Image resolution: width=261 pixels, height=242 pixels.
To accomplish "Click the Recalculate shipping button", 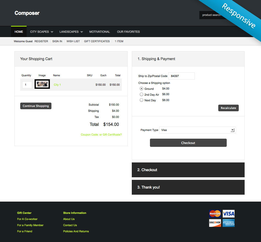I will pyautogui.click(x=229, y=108).
